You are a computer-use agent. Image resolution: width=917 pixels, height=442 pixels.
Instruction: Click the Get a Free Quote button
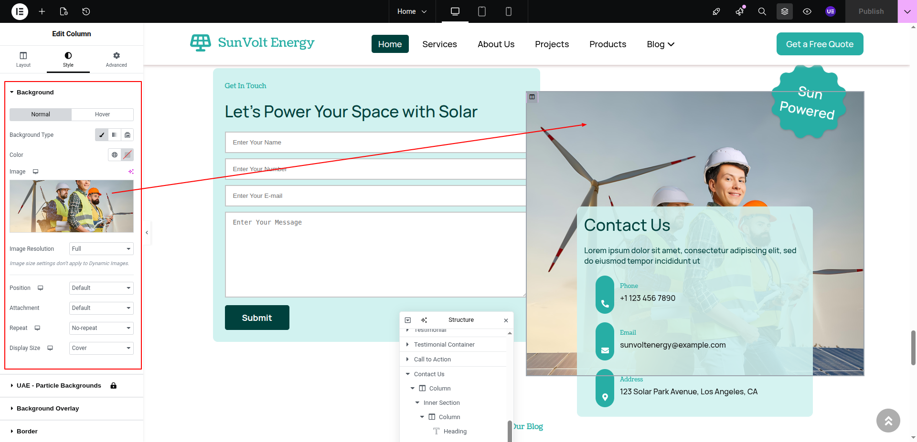(x=820, y=44)
